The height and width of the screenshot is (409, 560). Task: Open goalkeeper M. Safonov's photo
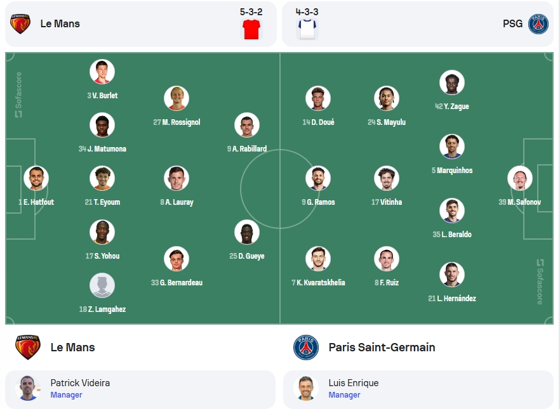(x=519, y=178)
